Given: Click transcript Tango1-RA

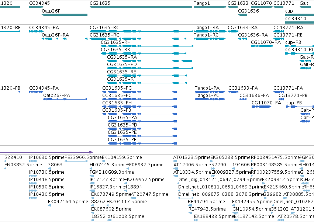Looking at the screenshot, I should pos(210,31).
